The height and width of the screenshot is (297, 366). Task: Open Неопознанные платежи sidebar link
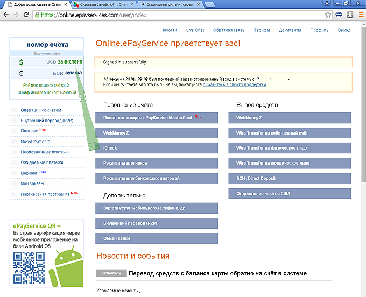tap(45, 152)
